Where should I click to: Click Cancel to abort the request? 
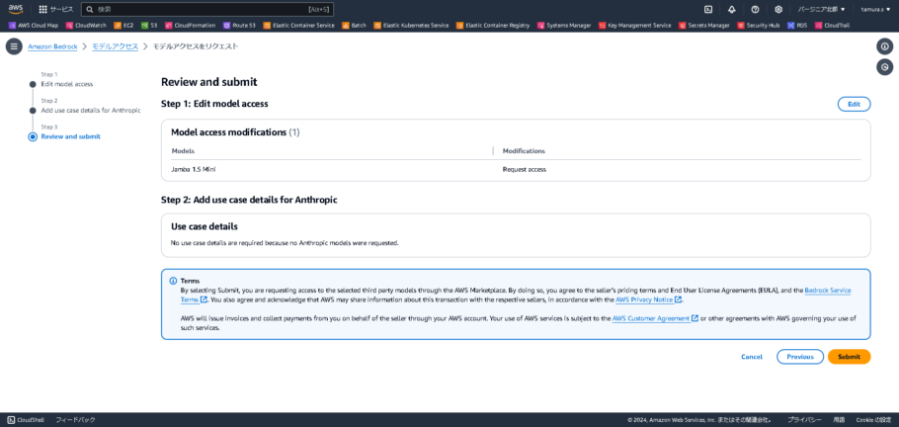coord(752,357)
